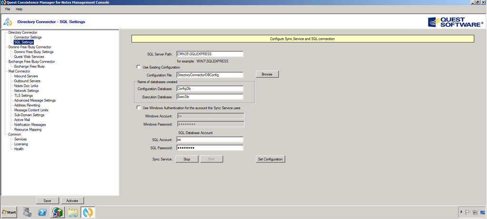Open the Action Center flag tray icon

[468, 212]
